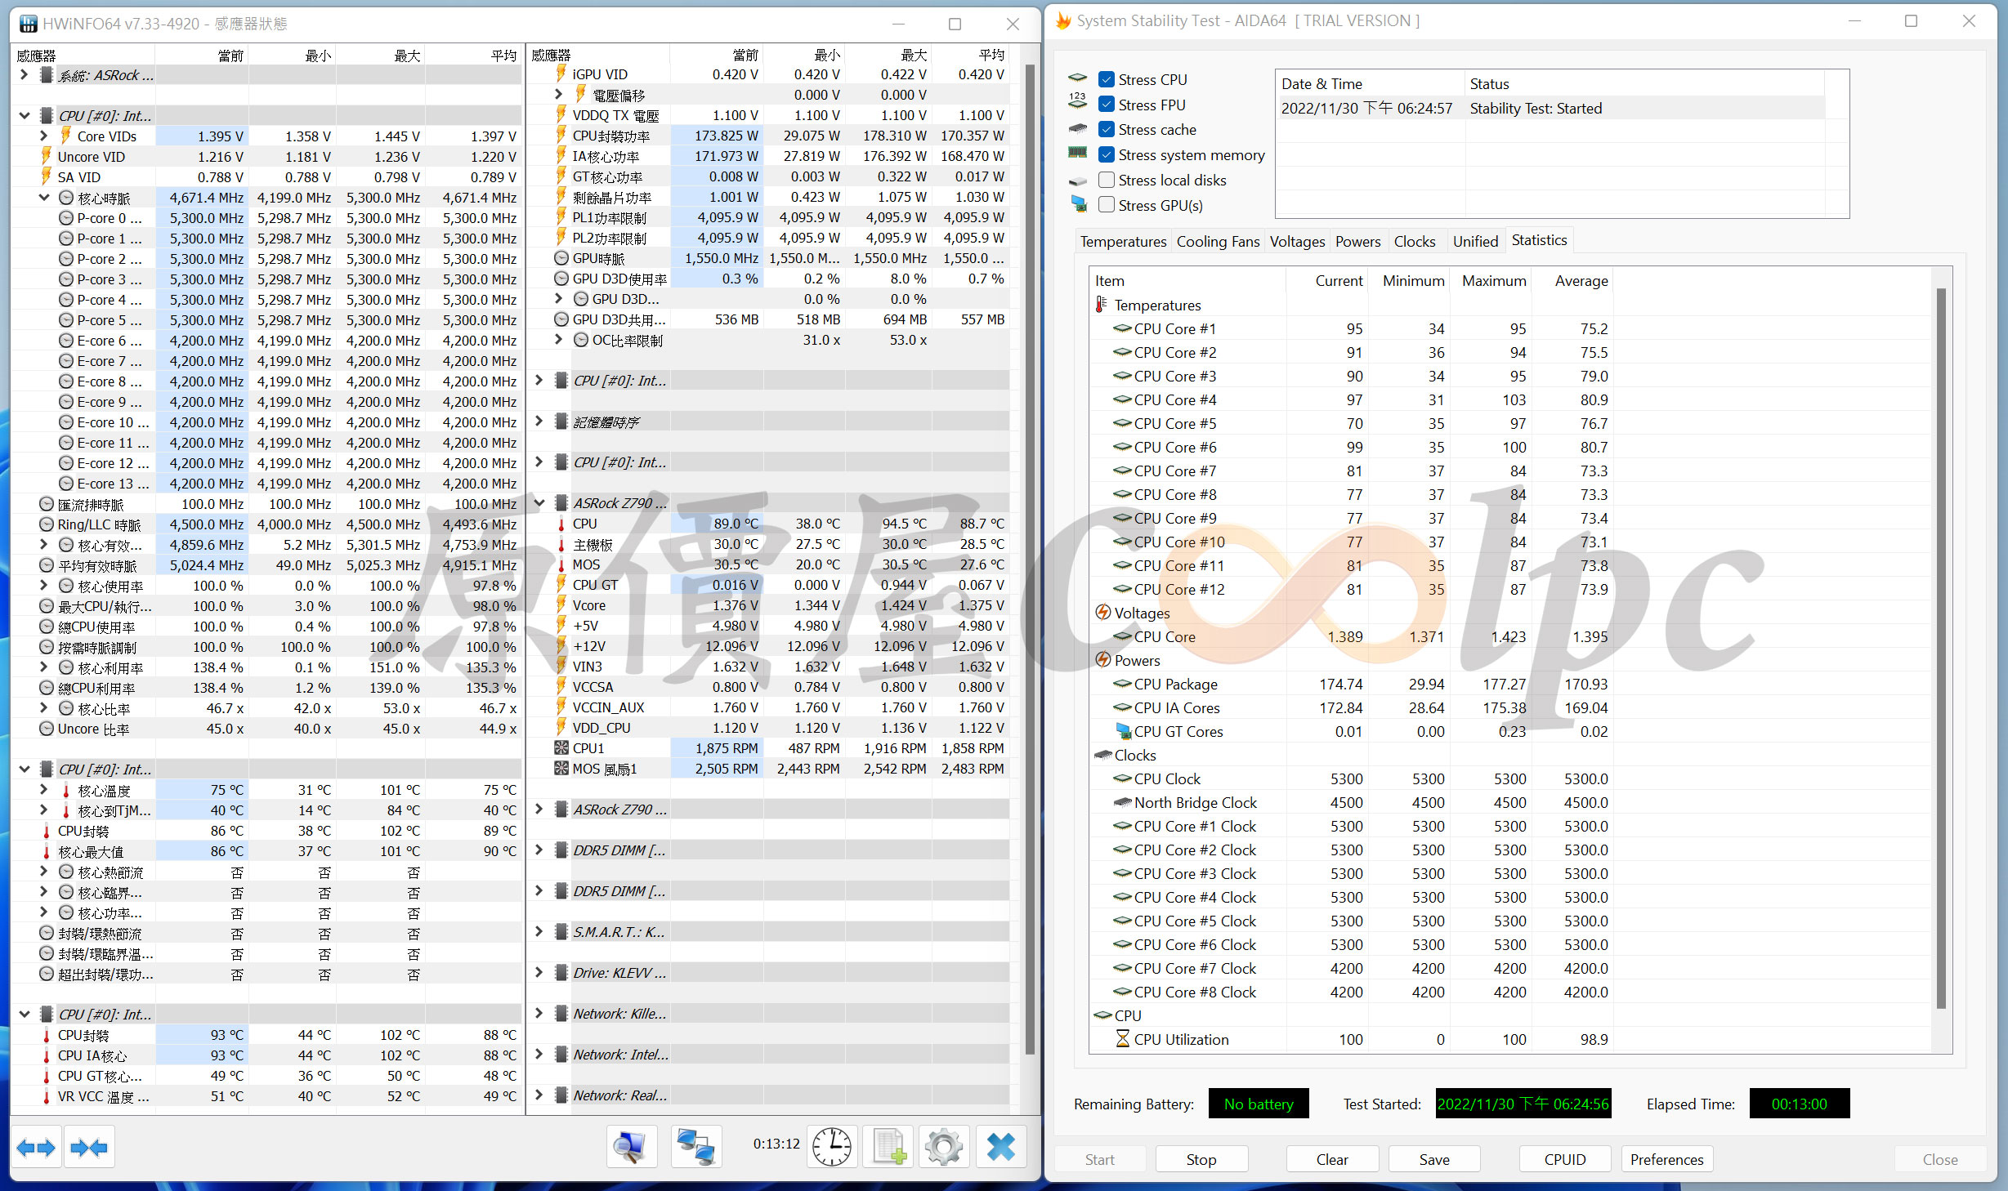Click the thermometer icon beside Temperatures group

pos(1102,305)
